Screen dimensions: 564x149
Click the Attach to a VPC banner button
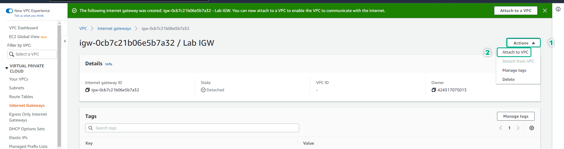516,11
